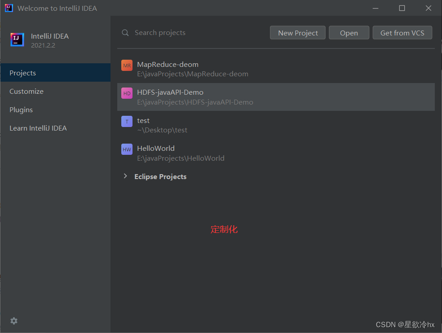
Task: Click the MR icon of MapReduce-deom
Action: [x=127, y=66]
